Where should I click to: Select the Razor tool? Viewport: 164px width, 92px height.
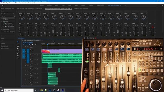(18, 49)
